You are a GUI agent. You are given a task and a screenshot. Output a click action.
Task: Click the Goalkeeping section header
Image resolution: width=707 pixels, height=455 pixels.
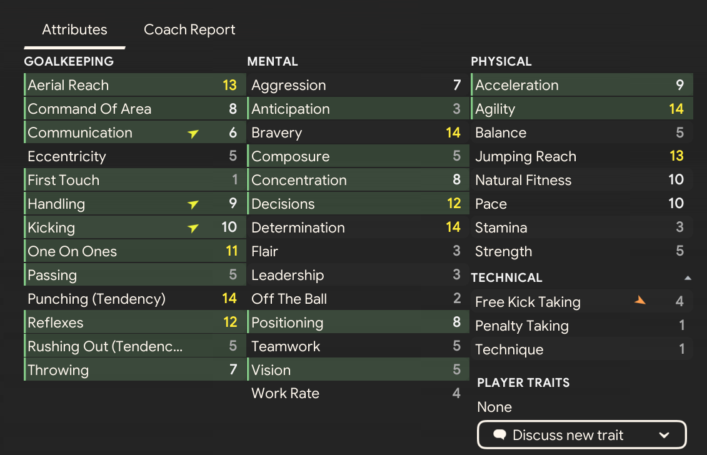point(69,61)
